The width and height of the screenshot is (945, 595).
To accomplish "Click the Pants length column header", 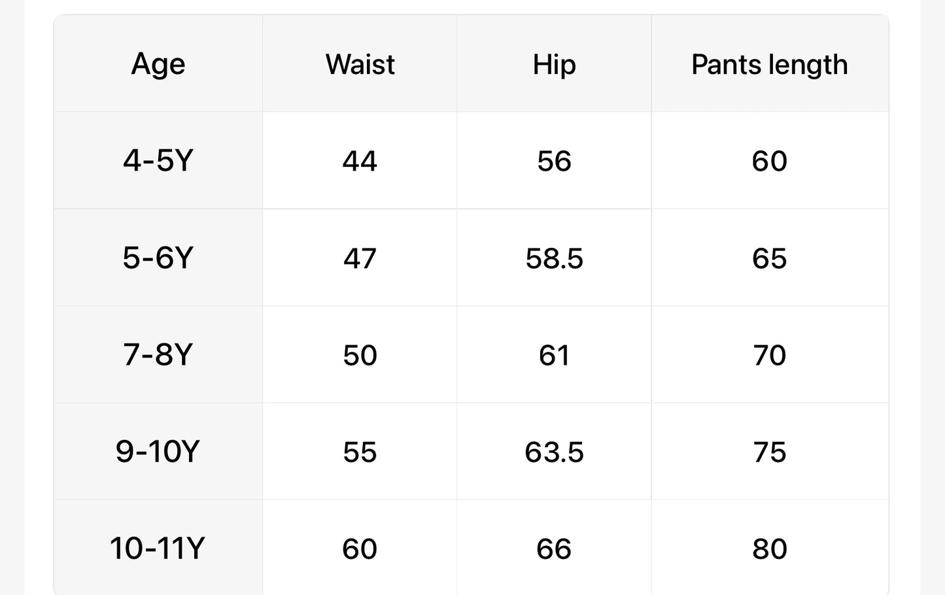I will tap(769, 65).
